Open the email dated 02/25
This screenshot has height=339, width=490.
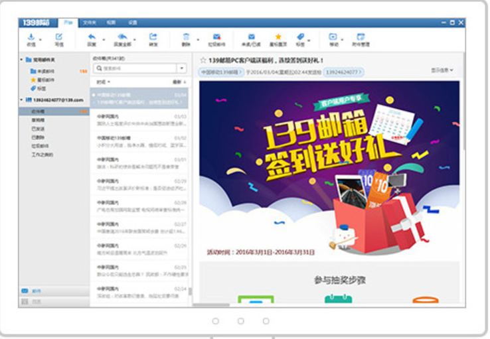pos(139,271)
